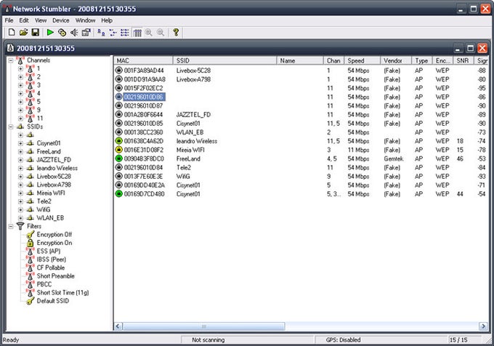Image resolution: width=494 pixels, height=346 pixels.
Task: Select the JAZZTEL_FD row in the list
Action: (x=301, y=114)
